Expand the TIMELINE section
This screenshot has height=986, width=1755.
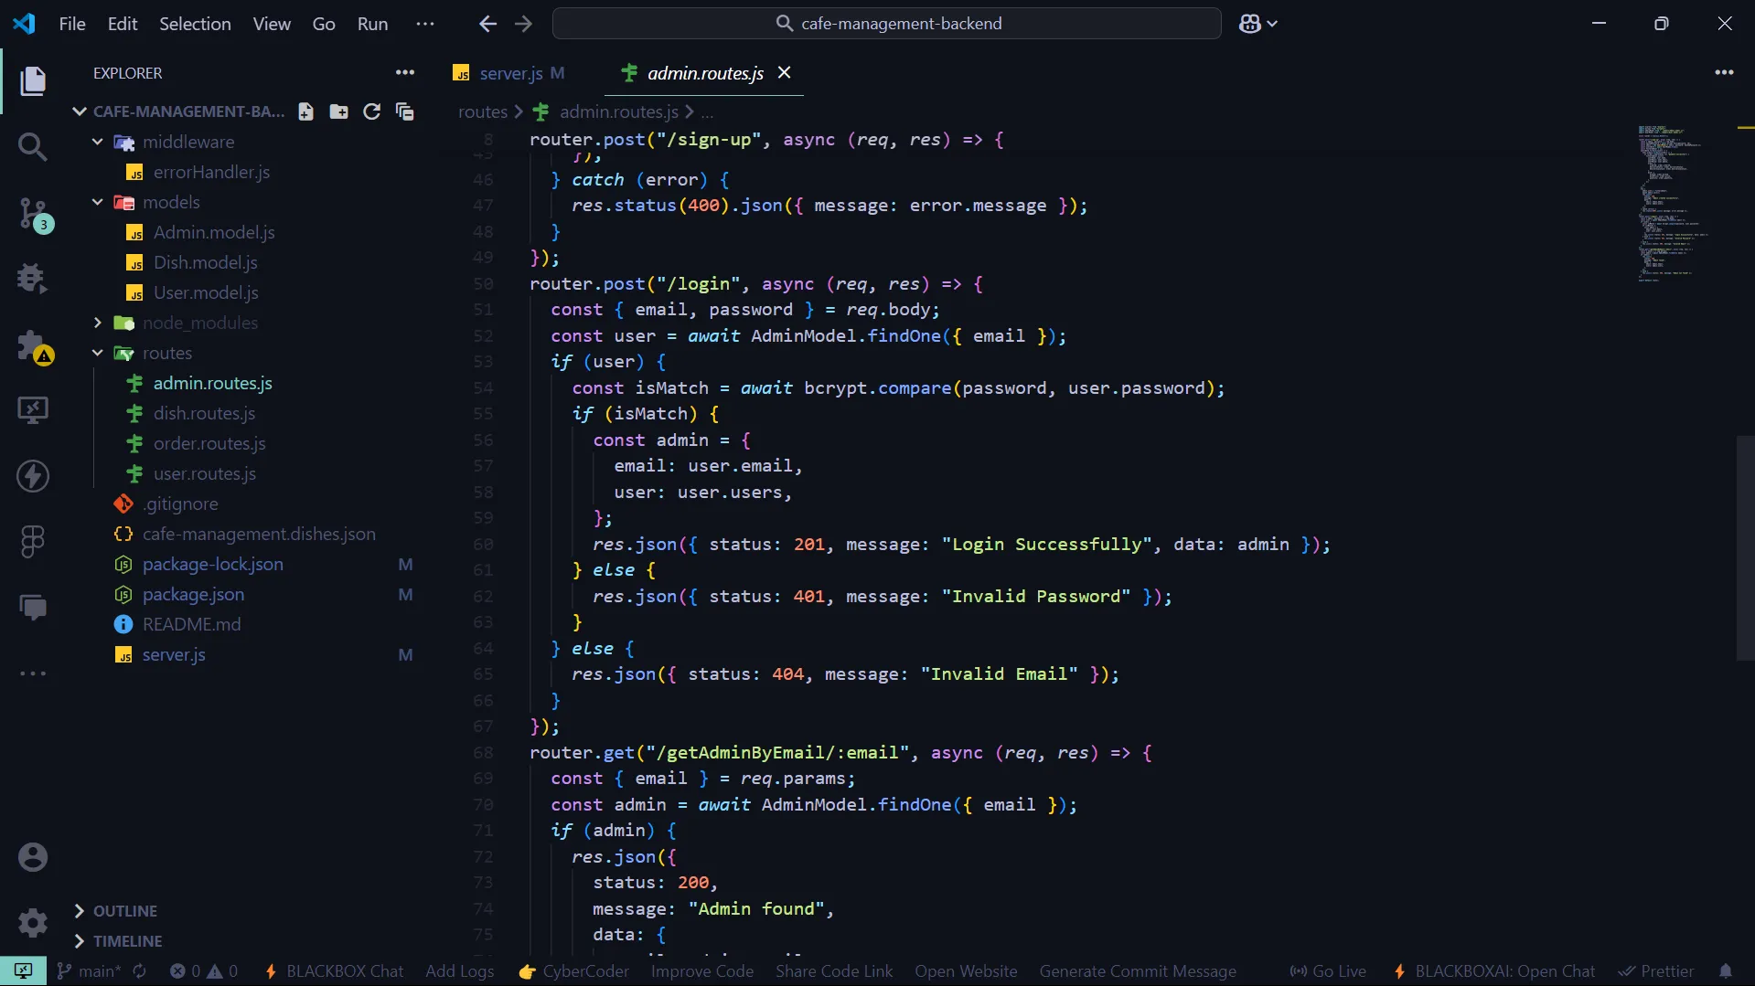[x=79, y=941]
